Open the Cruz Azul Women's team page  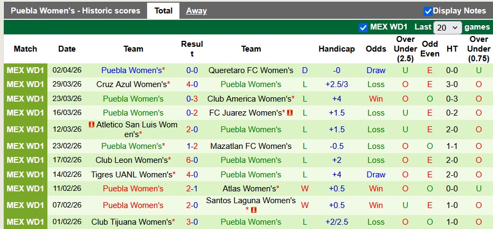(x=131, y=84)
